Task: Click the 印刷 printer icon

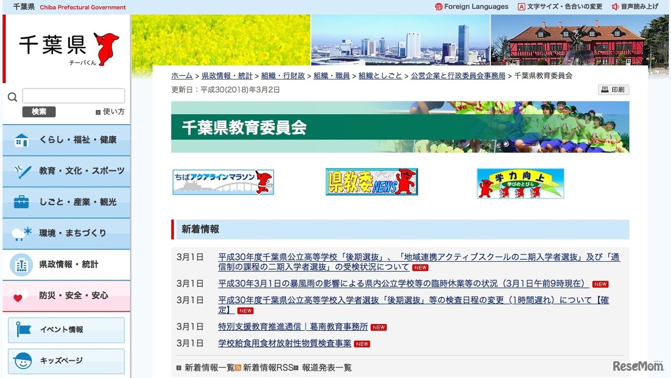Action: (604, 90)
